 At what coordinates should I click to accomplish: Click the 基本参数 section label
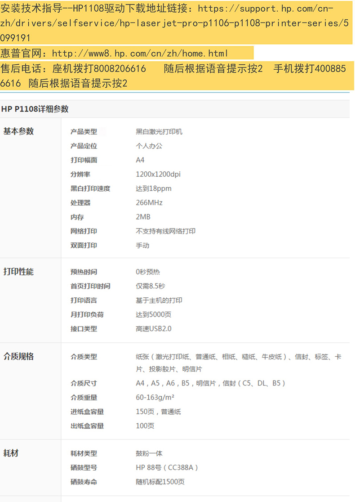(18, 131)
